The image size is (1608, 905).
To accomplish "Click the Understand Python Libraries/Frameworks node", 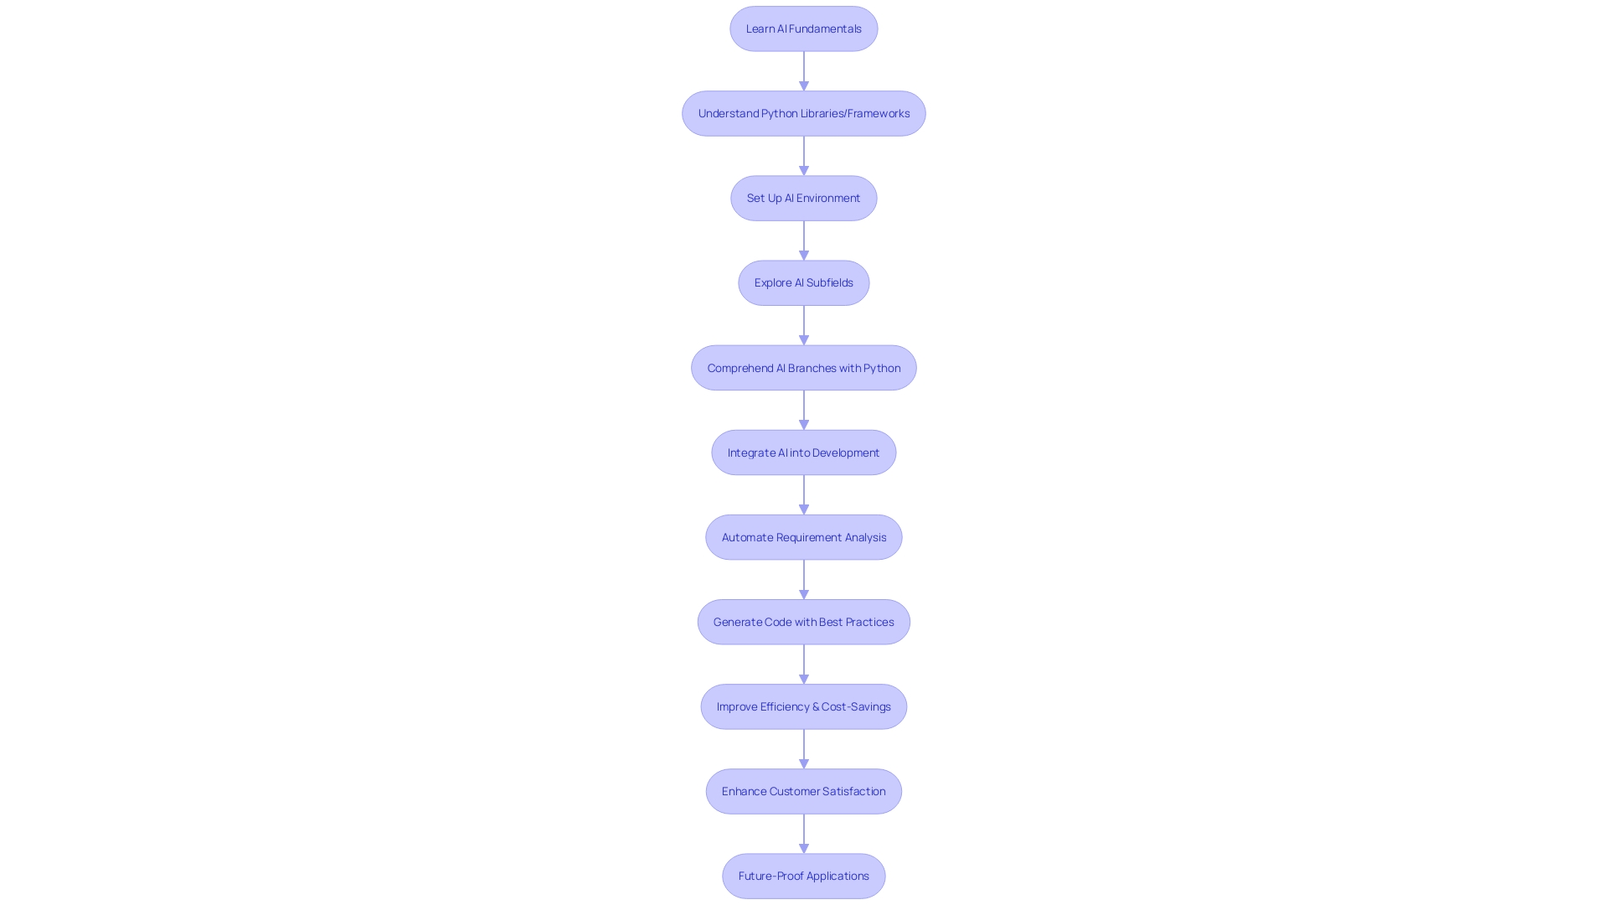I will (804, 113).
